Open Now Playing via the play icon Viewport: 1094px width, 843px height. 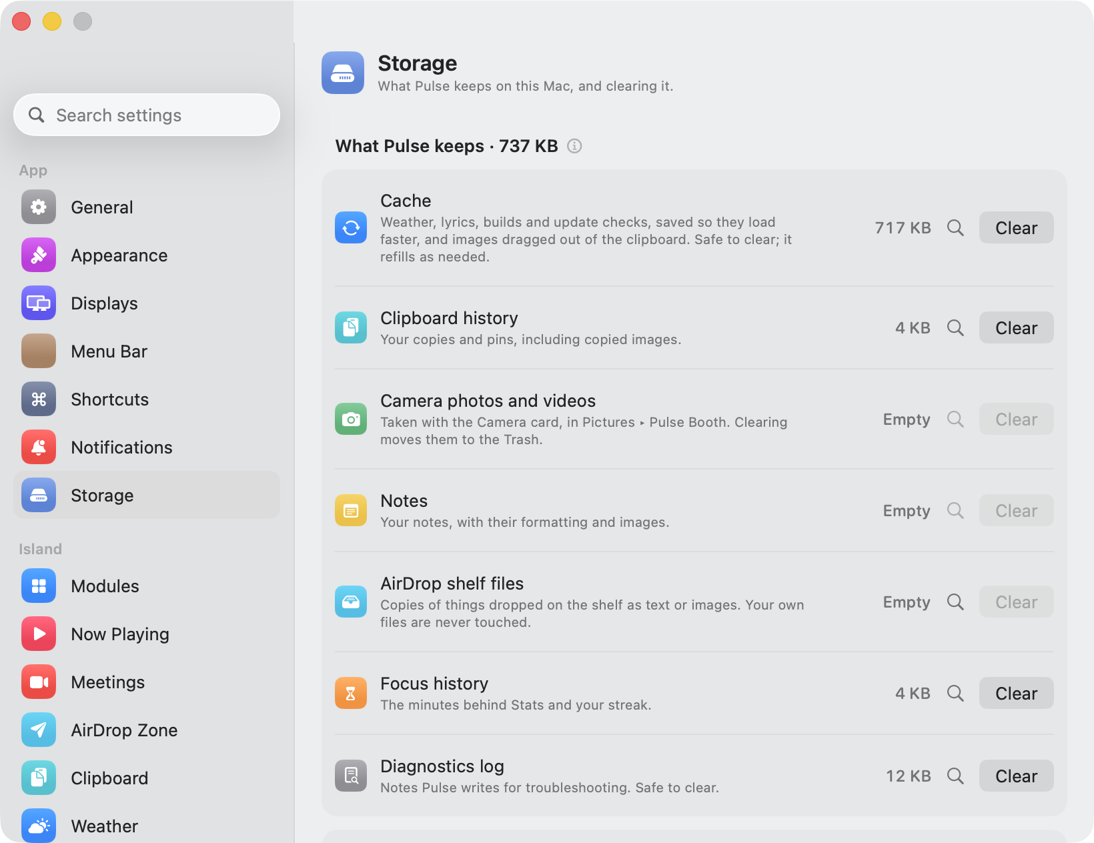pyautogui.click(x=39, y=634)
